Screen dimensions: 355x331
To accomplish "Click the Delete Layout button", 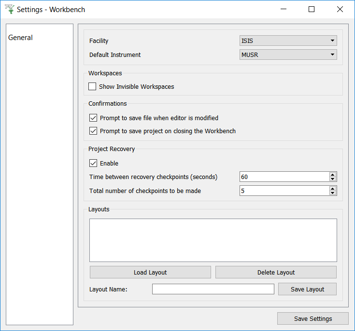I will [x=276, y=273].
